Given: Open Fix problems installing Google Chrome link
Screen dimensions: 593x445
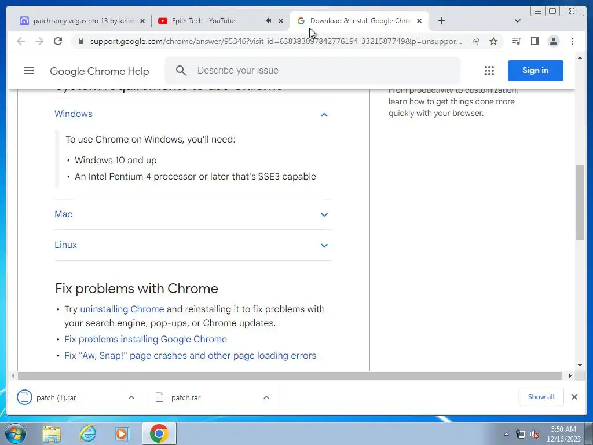Looking at the screenshot, I should pos(145,340).
